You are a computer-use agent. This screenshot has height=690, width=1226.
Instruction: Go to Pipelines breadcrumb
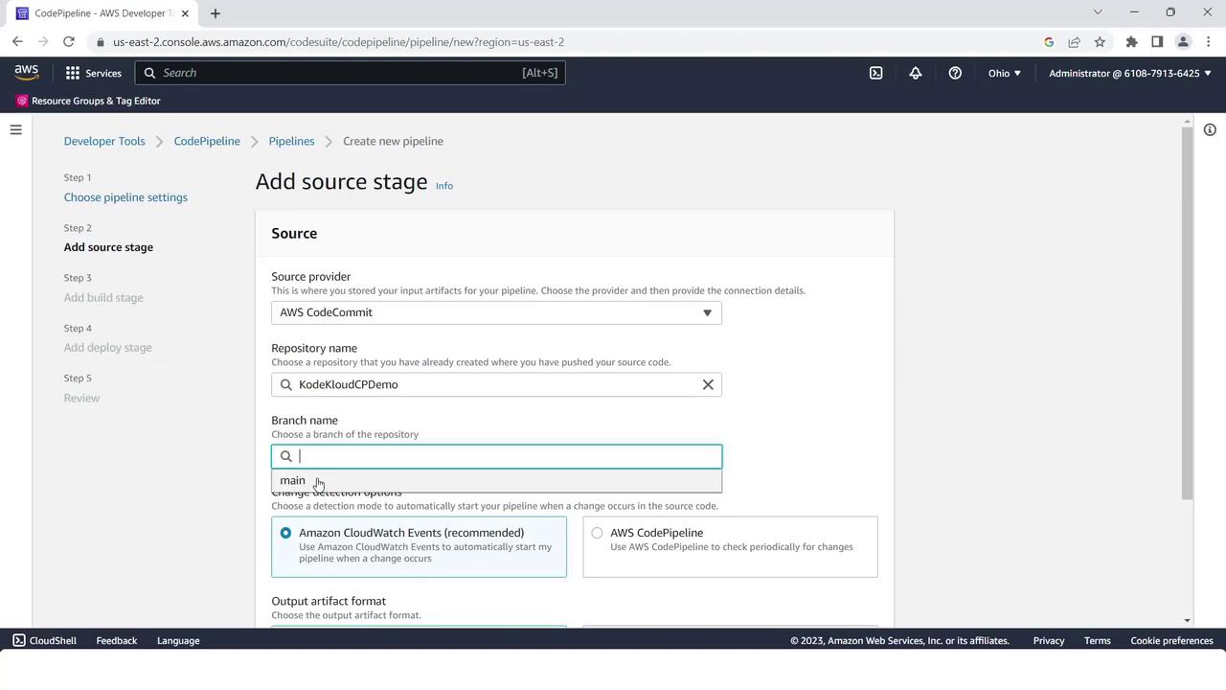click(x=291, y=141)
